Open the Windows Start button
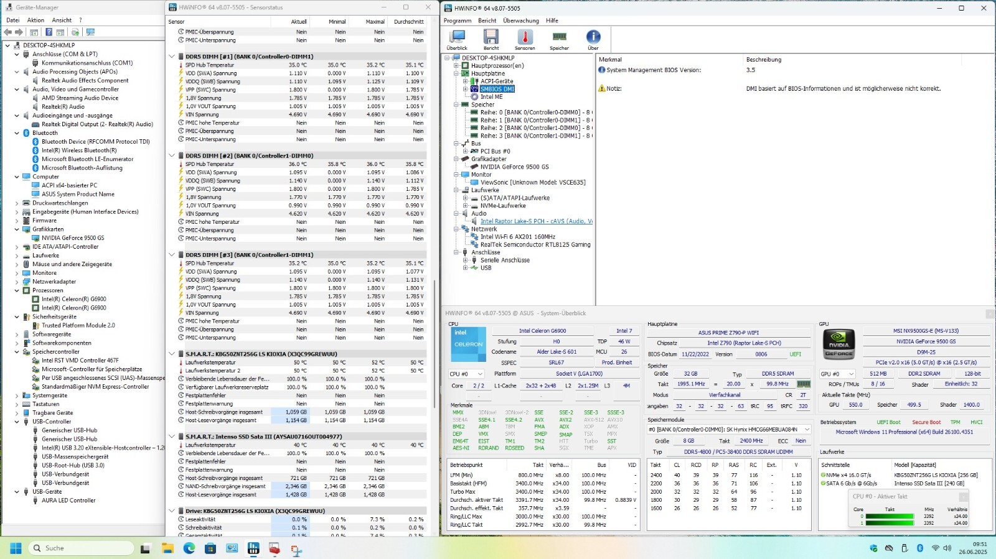Viewport: 996px width, 559px height. [x=16, y=548]
